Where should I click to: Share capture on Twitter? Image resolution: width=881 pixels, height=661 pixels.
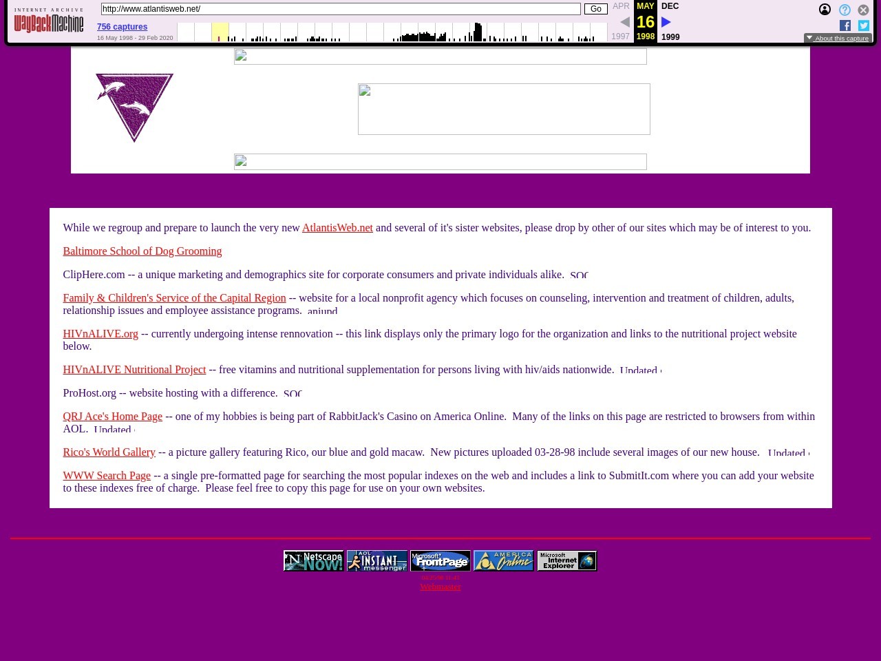[864, 25]
